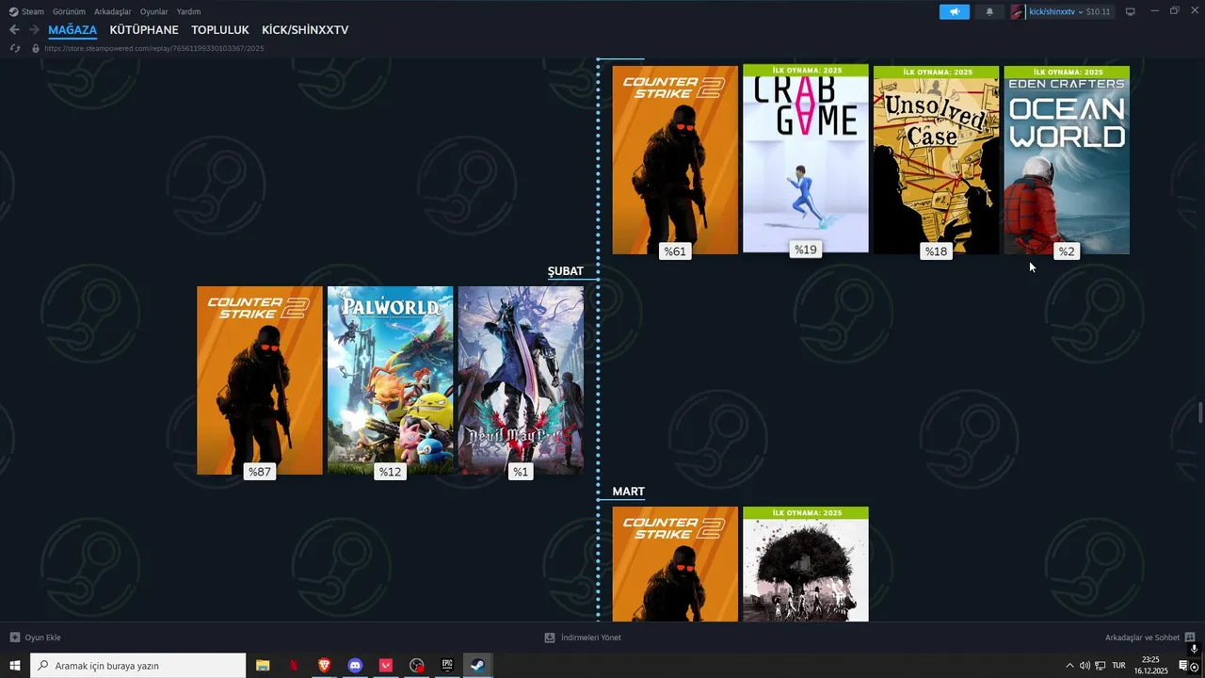This screenshot has height=678, width=1205.
Task: Open the Palworld cover
Action: coord(390,380)
